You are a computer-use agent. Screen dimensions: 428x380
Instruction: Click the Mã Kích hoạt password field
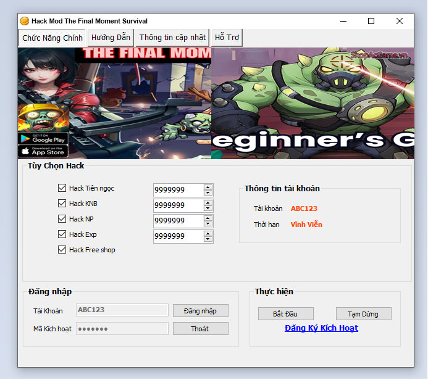pyautogui.click(x=122, y=329)
